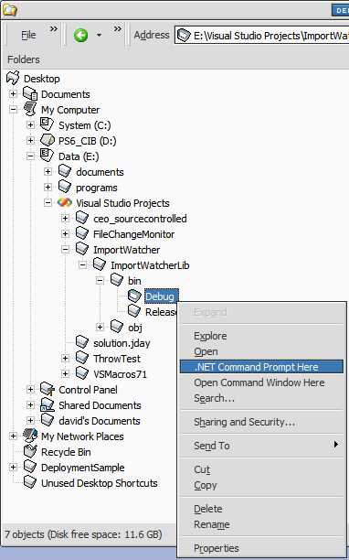349x560 pixels.
Task: Click the Shared Documents folder icon
Action: [x=48, y=405]
